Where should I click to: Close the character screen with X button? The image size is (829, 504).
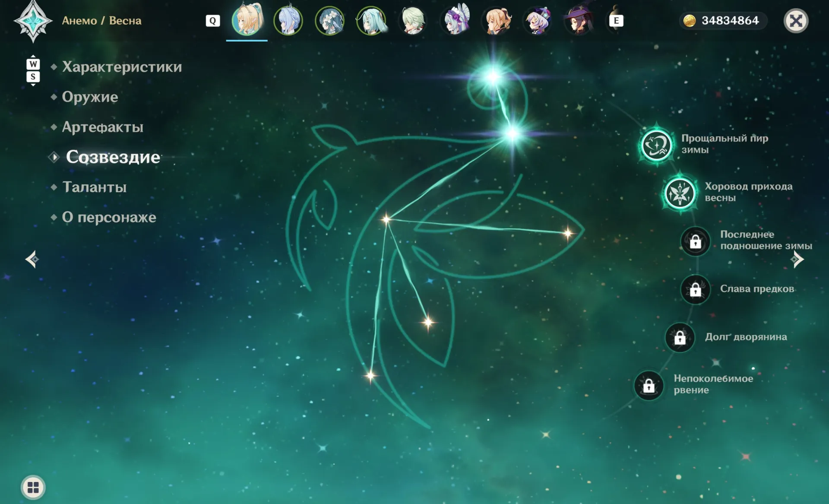coord(796,21)
